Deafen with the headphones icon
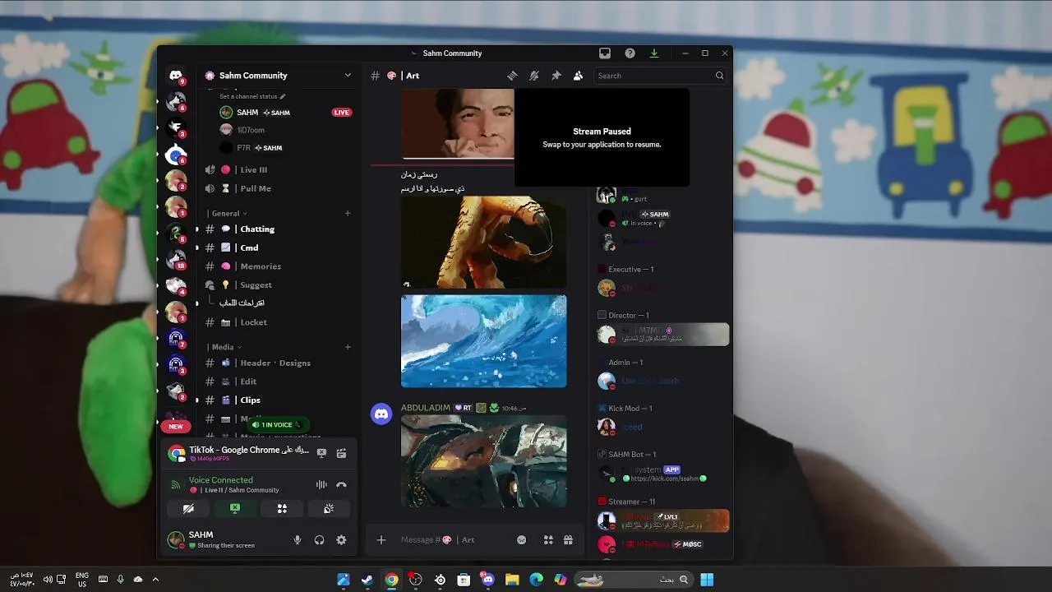Viewport: 1052px width, 592px height. (319, 540)
